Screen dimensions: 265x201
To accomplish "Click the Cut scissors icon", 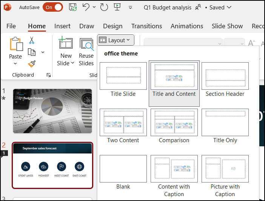I will tap(32, 40).
